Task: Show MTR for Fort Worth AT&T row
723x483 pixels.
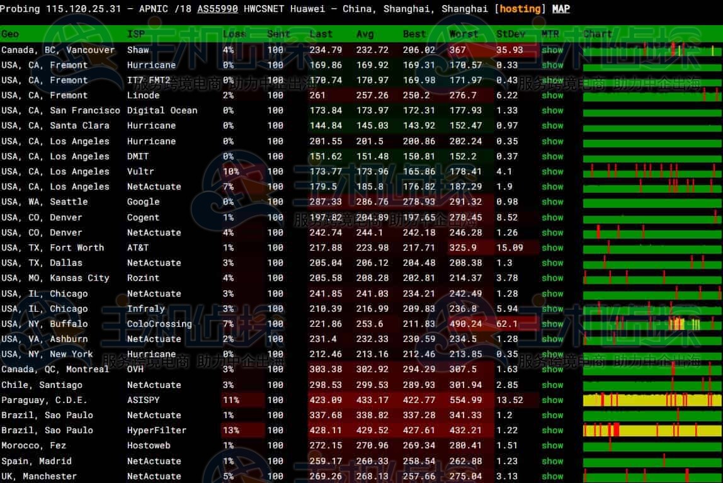Action: pos(552,248)
